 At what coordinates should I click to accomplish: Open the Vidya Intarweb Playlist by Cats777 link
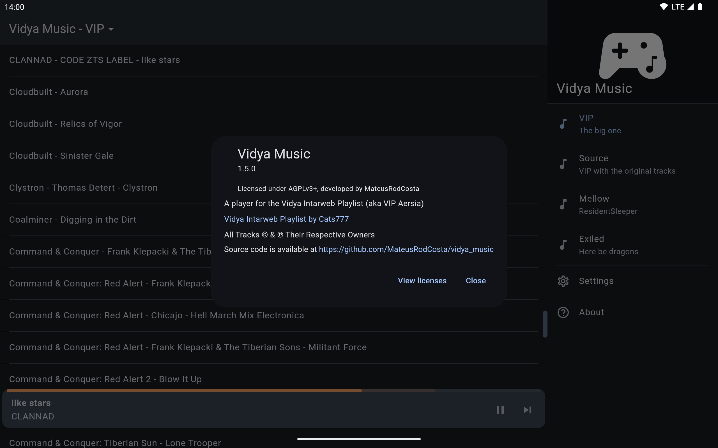(286, 219)
